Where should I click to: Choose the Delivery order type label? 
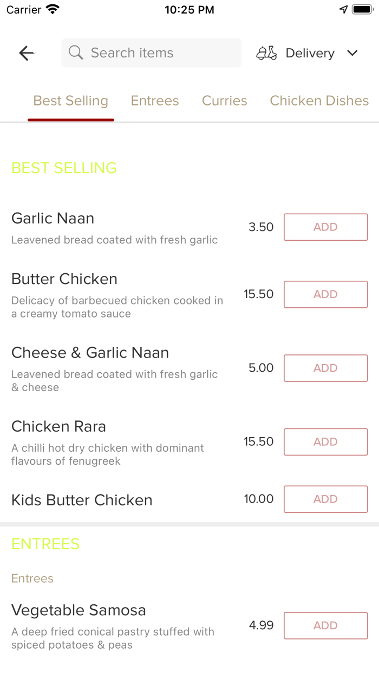[x=310, y=53]
